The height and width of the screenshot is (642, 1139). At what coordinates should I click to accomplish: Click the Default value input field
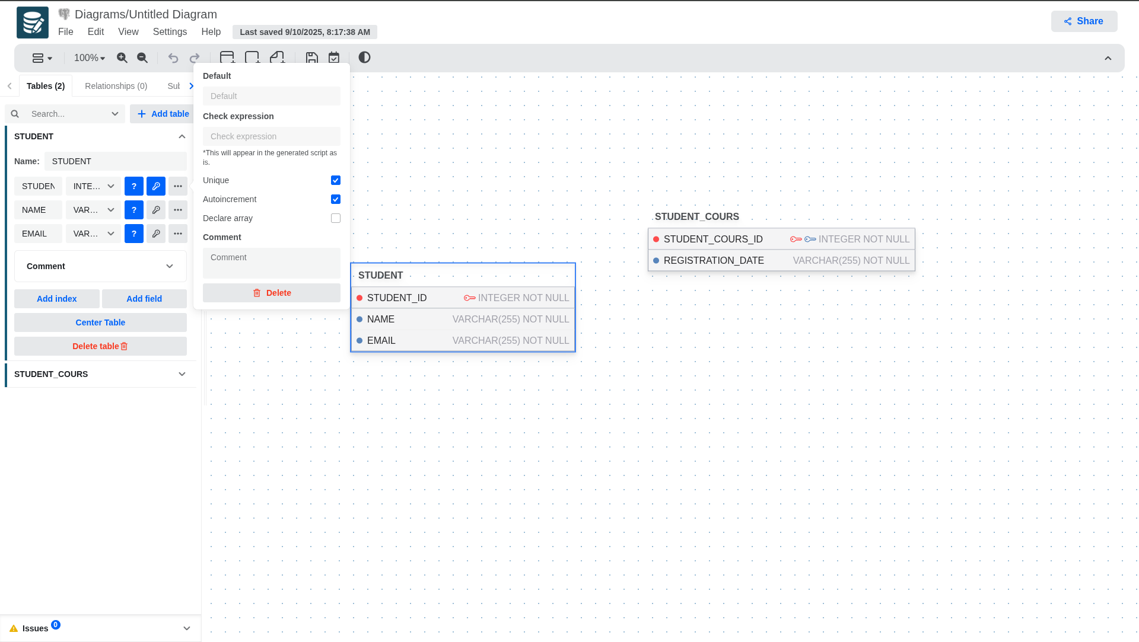pos(272,96)
